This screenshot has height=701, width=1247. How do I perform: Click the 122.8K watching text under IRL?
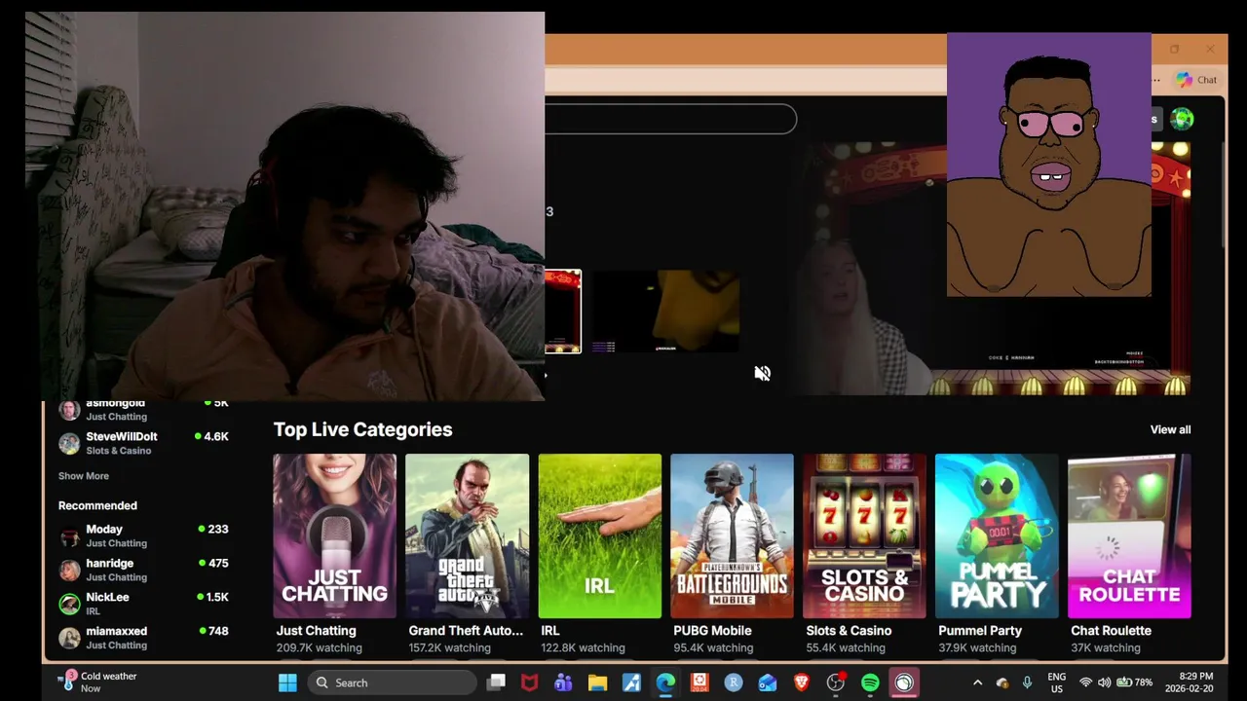583,648
